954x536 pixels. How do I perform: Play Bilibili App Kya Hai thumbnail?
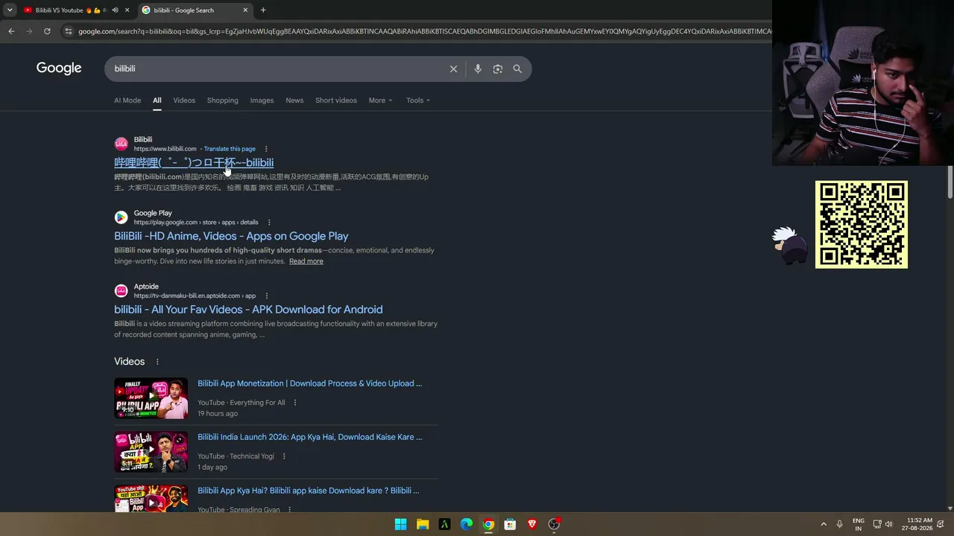pyautogui.click(x=151, y=499)
